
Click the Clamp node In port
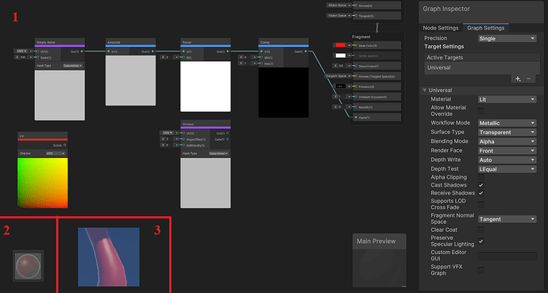click(261, 52)
